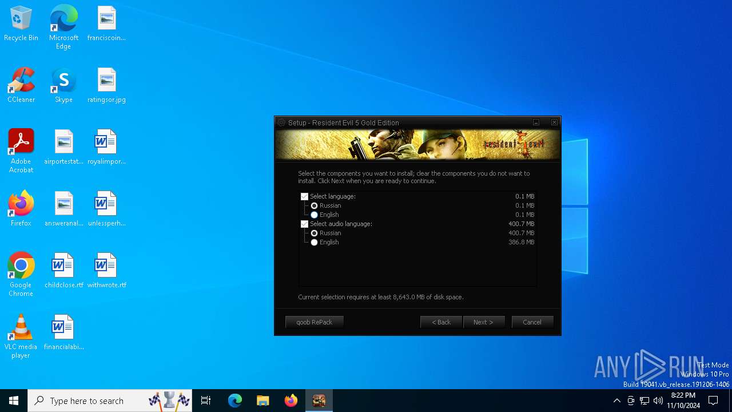Select the answeranal image file icon

(x=63, y=209)
